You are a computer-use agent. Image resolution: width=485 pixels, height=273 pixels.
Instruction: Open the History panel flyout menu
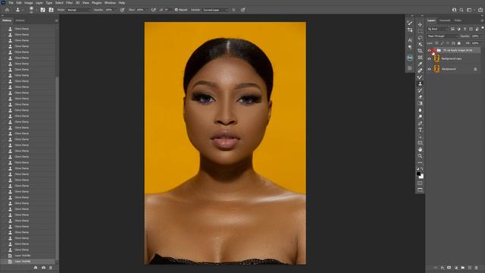point(56,20)
